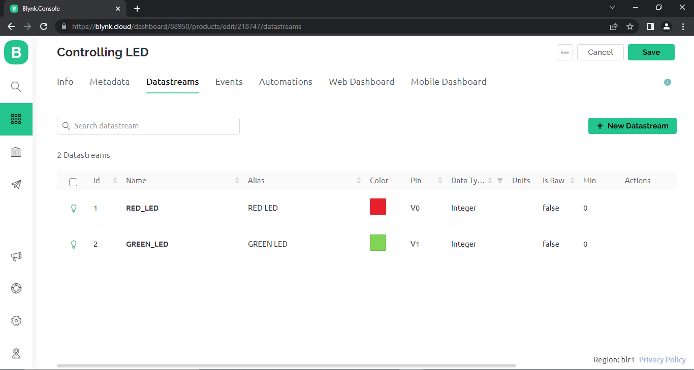Screen dimensions: 694x370
Task: Click the green color swatch for GREEN_LED
Action: point(378,243)
